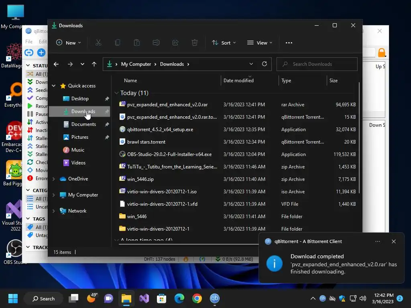The width and height of the screenshot is (411, 308).
Task: Refresh the Downloads folder view
Action: (265, 64)
